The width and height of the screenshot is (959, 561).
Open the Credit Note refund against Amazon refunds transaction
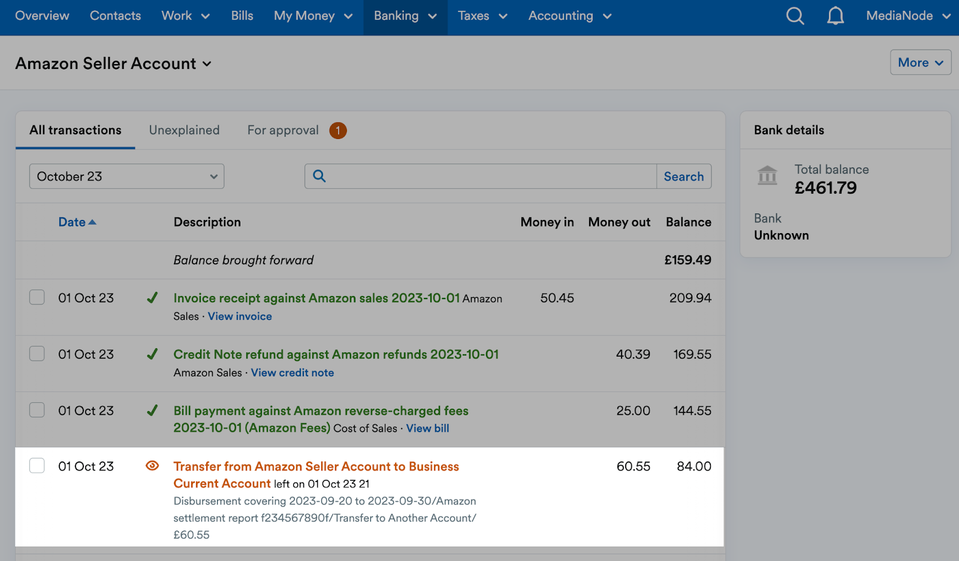click(x=336, y=354)
